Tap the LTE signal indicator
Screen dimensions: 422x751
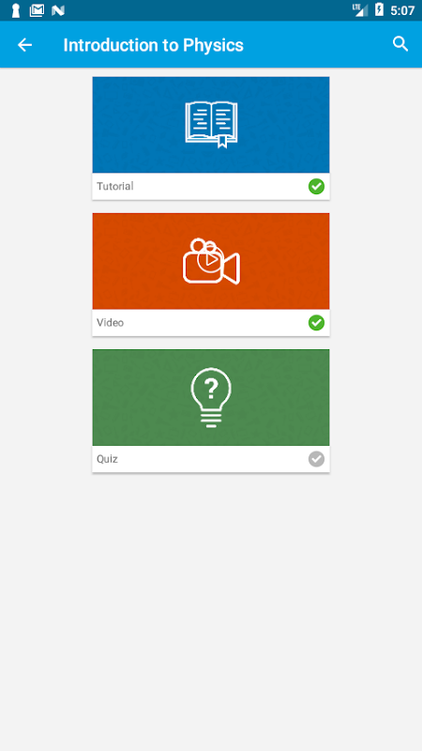360,10
